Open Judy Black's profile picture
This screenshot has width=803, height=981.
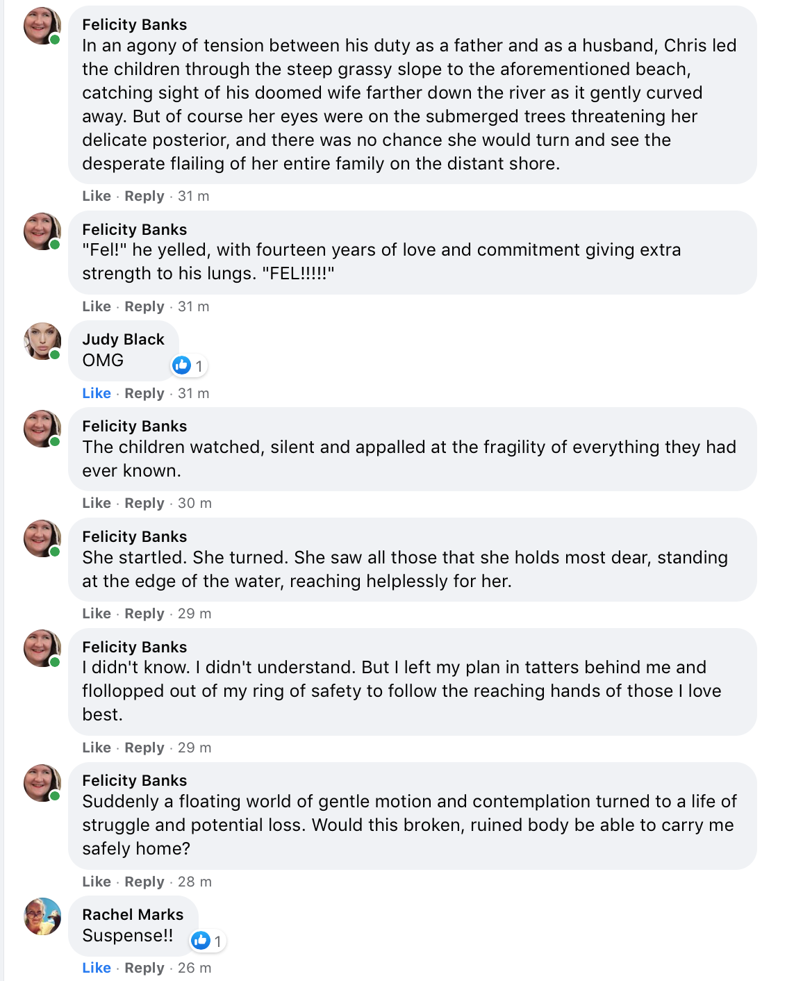click(42, 341)
